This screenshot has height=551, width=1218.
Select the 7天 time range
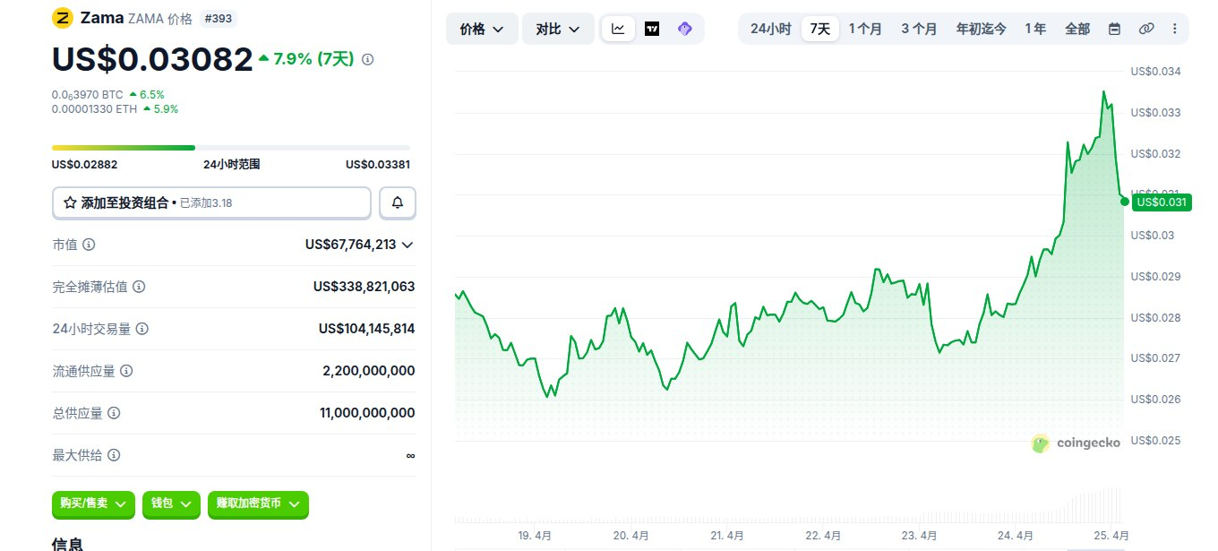pyautogui.click(x=820, y=29)
